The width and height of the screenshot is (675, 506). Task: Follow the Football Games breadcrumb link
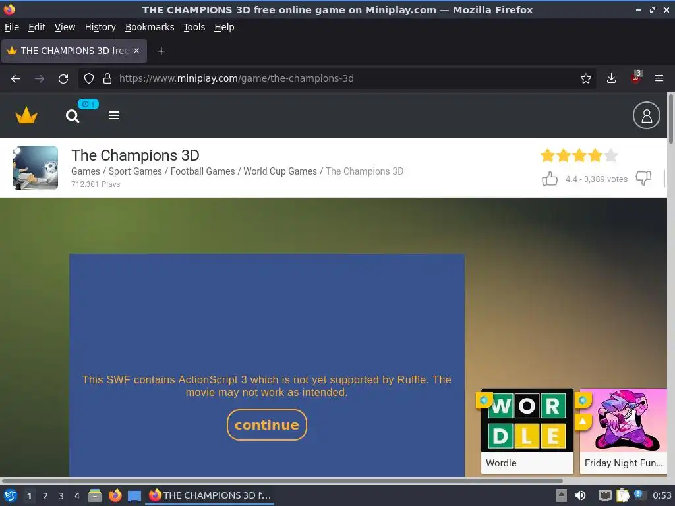pyautogui.click(x=203, y=171)
